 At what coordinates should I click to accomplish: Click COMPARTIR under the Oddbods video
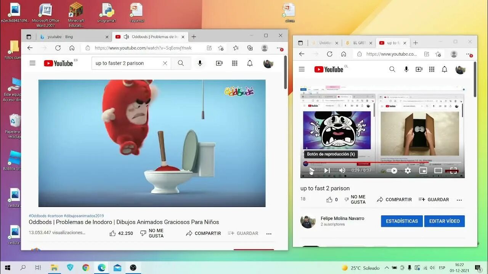pyautogui.click(x=203, y=233)
